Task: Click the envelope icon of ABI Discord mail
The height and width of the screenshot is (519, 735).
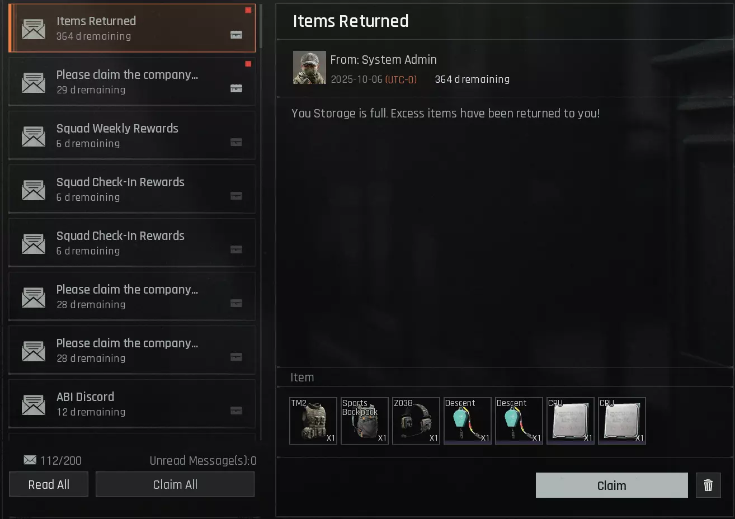Action: point(34,404)
